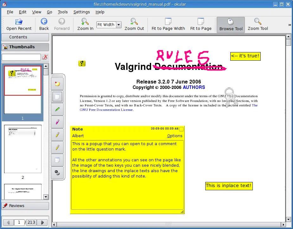Switch to the Thumbnails sidebar panel
293x229 pixels.
pos(25,47)
